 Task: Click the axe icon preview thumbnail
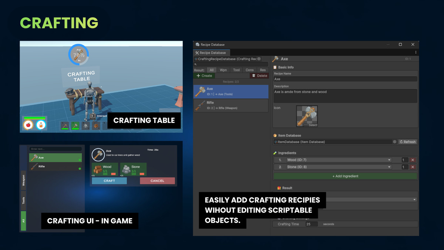pos(307,116)
